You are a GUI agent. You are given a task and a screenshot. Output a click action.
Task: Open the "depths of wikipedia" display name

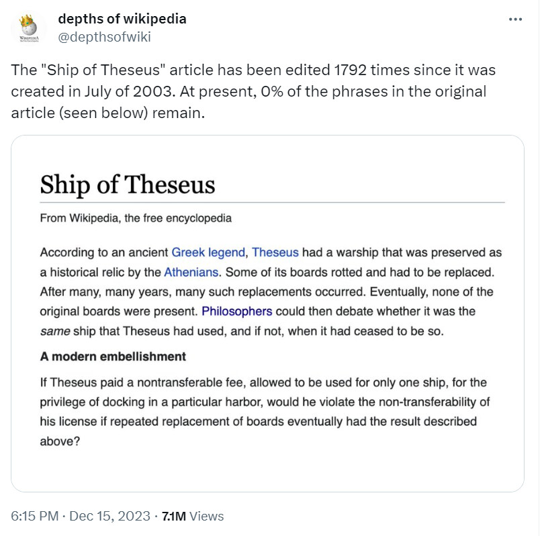(x=122, y=19)
